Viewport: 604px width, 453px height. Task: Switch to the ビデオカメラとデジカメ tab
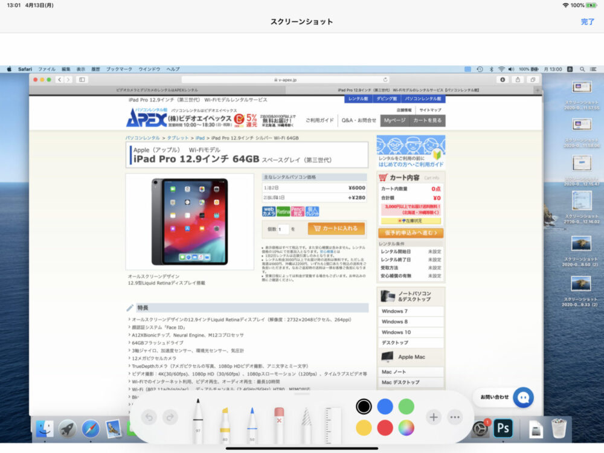coord(157,90)
